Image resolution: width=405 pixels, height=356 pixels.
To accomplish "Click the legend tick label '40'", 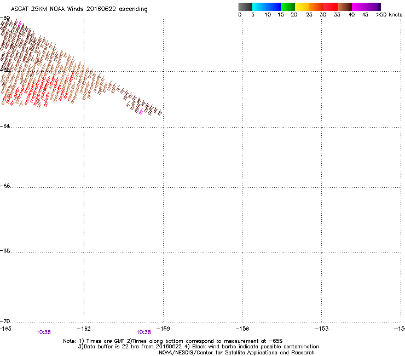I will (x=351, y=15).
